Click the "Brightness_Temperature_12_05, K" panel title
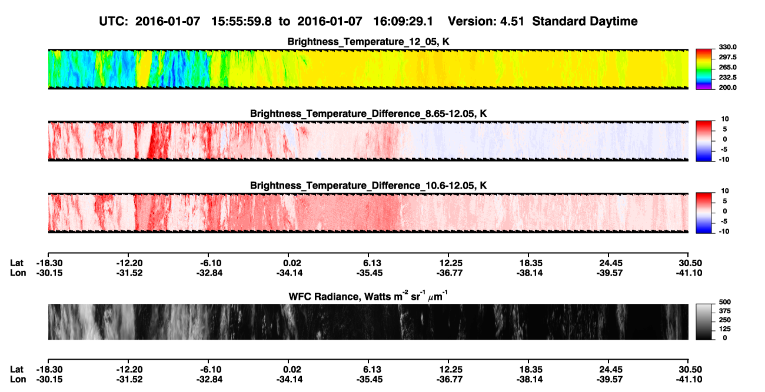The height and width of the screenshot is (392, 765). [368, 42]
